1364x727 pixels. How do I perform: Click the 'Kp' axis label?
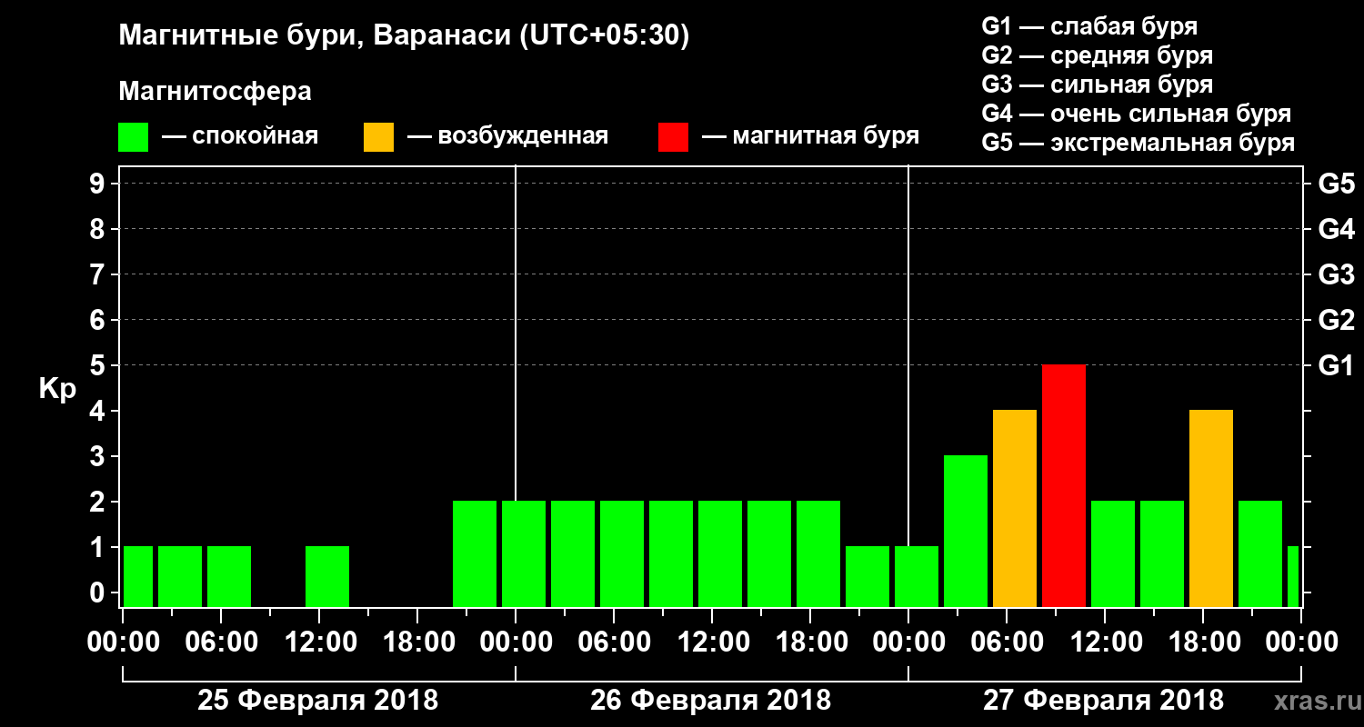57,389
